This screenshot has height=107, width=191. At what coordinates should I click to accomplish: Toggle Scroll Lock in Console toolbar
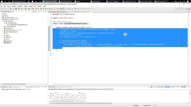tap(161, 87)
